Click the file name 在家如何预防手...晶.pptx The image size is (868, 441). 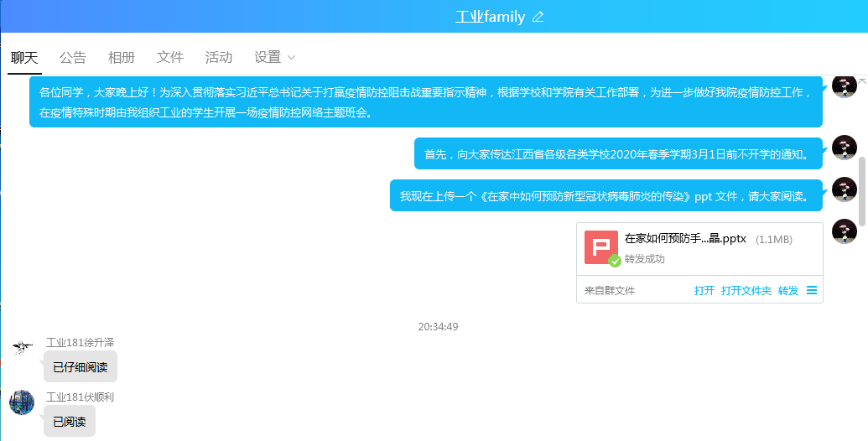(685, 239)
